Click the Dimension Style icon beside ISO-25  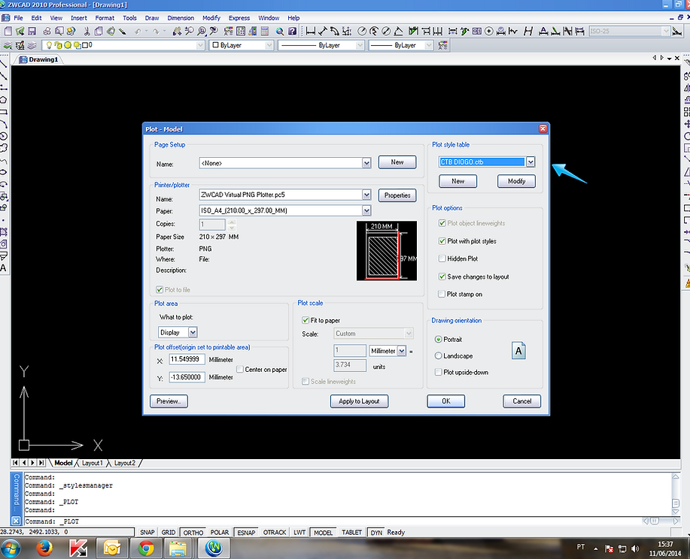pos(676,32)
